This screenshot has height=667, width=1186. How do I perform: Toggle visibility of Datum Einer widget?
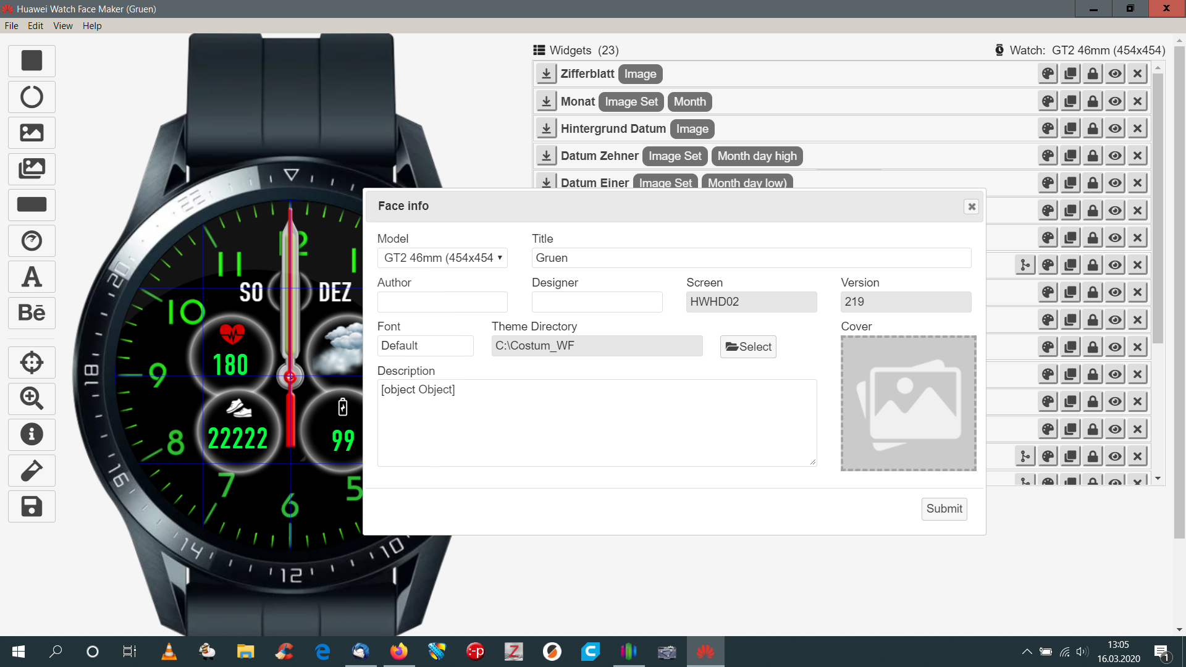pos(1115,183)
